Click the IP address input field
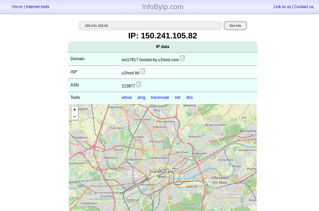This screenshot has height=211, width=319. click(x=150, y=26)
